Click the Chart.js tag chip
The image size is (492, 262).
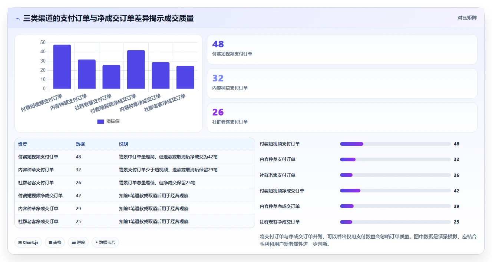(x=29, y=242)
